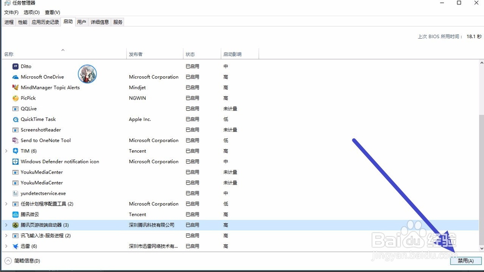Click the round anime avatar thumbnail
Image resolution: width=484 pixels, height=272 pixels.
(87, 74)
